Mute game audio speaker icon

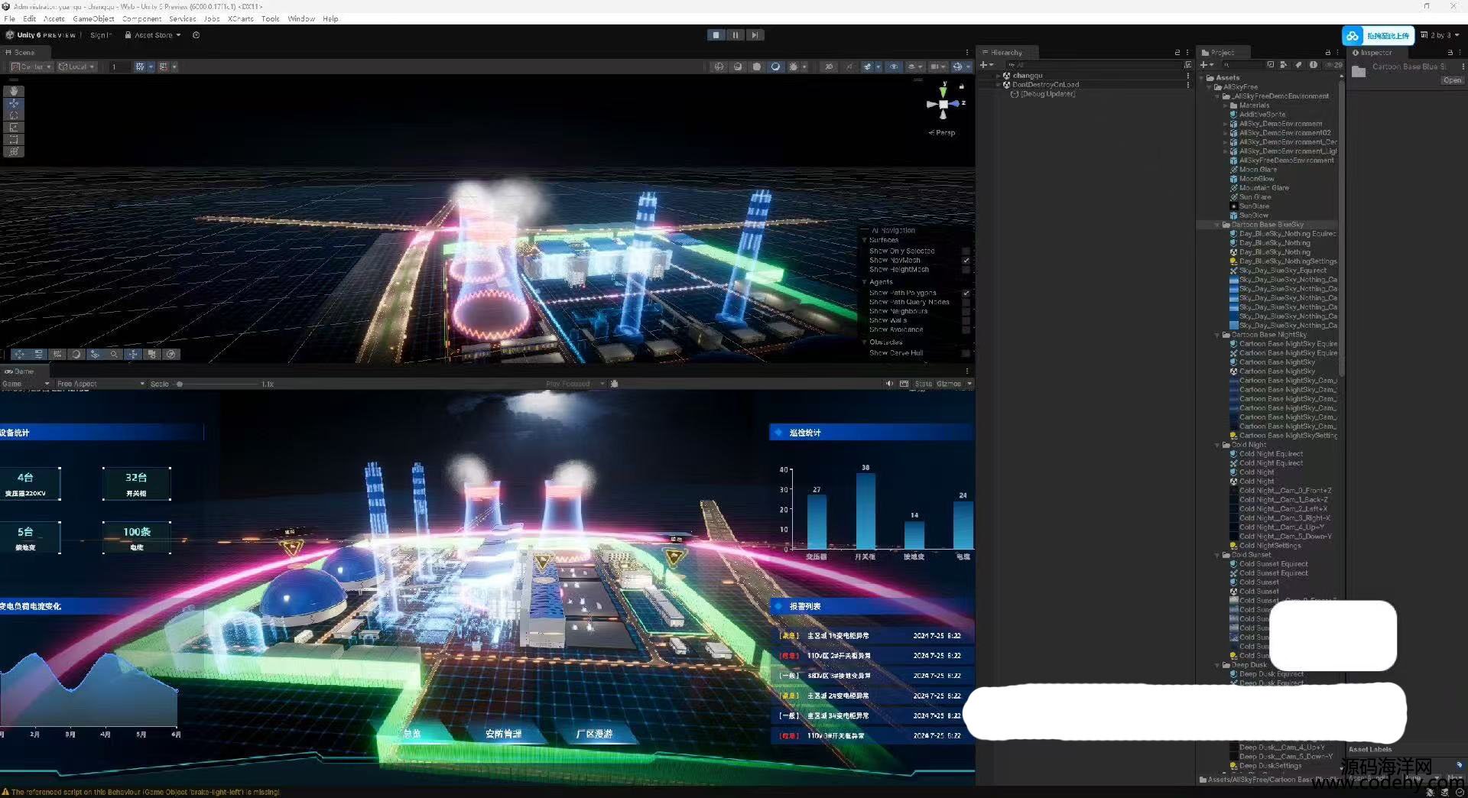pos(889,384)
